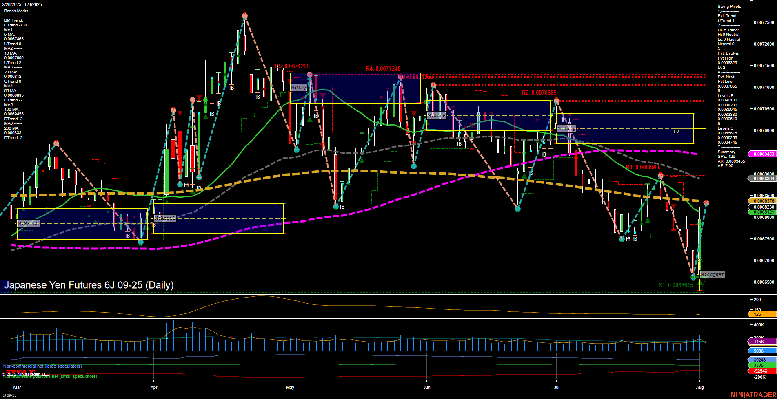The height and width of the screenshot is (399, 777).
Task: Click the purple 145K volume tag
Action: pyautogui.click(x=762, y=342)
